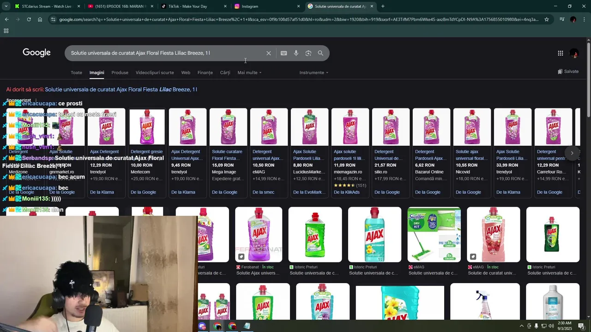Open the green Ajax bottle image result

click(x=315, y=235)
